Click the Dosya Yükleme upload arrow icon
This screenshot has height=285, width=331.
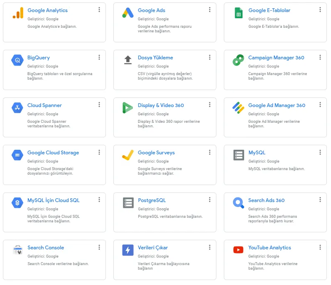[128, 60]
